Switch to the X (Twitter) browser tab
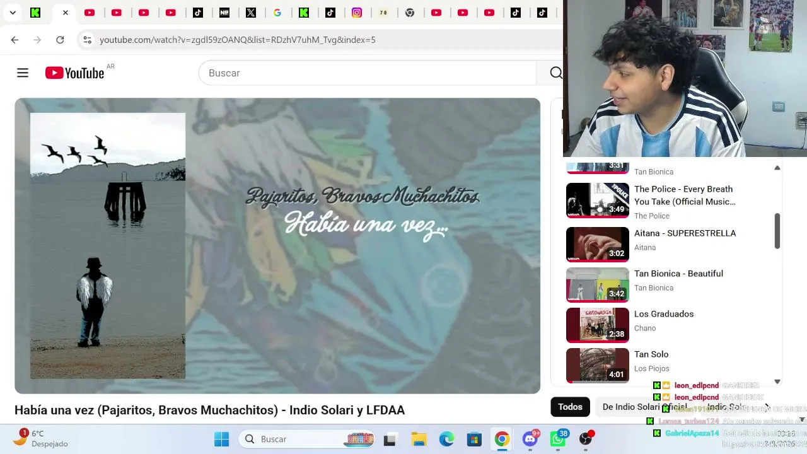Screen dimensions: 807x454 (251, 13)
